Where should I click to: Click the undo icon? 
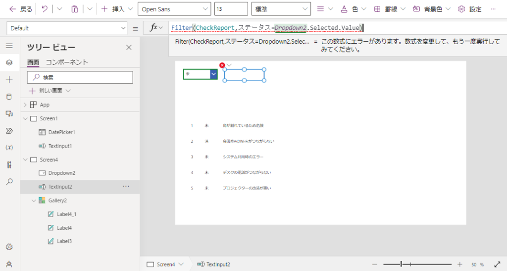coord(45,9)
